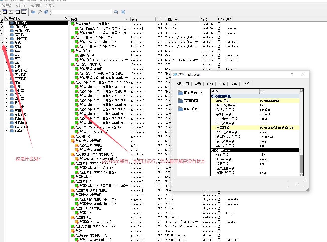Screen dimensions: 327x242
Task: Select game row 战机幻想曲 (DECO Cassette)
Action: click(x=95, y=226)
